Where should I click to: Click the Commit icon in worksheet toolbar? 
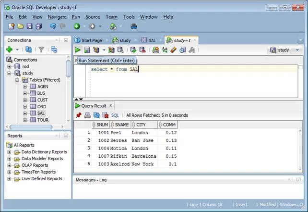pos(133,50)
